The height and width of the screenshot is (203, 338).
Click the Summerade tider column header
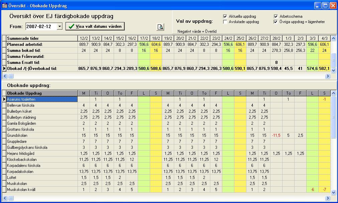click(x=42, y=38)
